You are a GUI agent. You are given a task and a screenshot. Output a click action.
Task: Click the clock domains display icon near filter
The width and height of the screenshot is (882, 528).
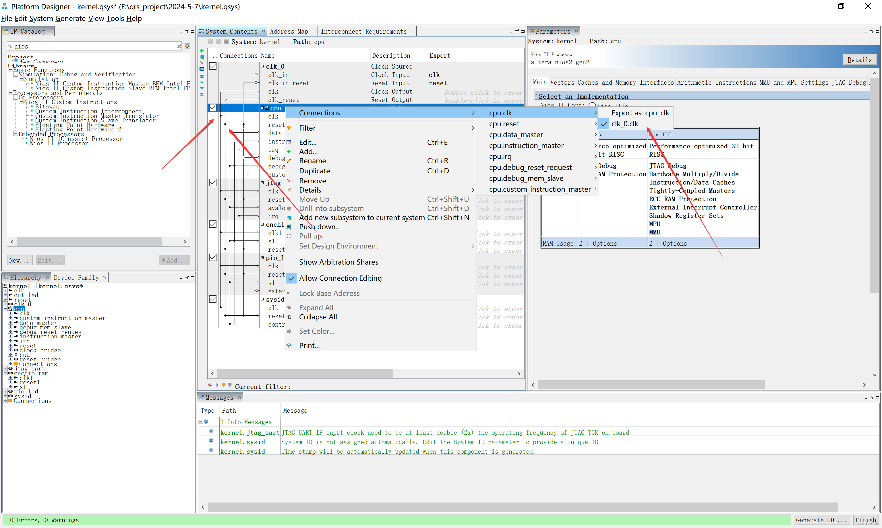point(210,385)
